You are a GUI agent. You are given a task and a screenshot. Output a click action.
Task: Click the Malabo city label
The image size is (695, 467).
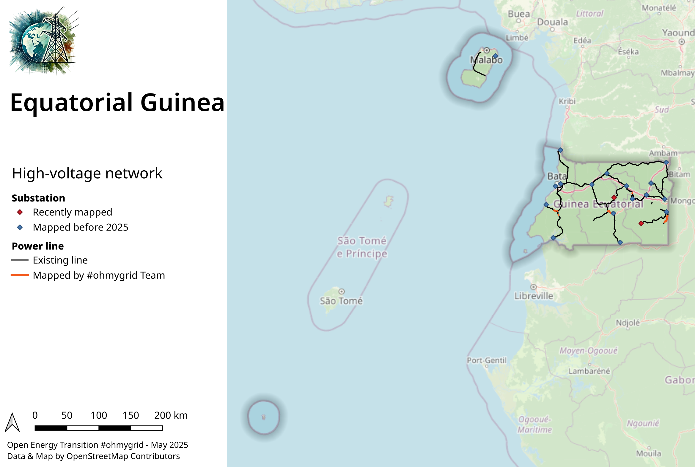pyautogui.click(x=486, y=60)
